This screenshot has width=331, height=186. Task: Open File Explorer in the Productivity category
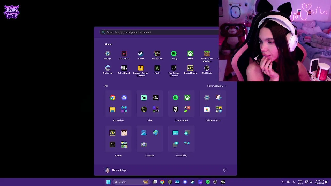pos(112,110)
